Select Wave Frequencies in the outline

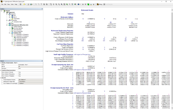point(18,31)
